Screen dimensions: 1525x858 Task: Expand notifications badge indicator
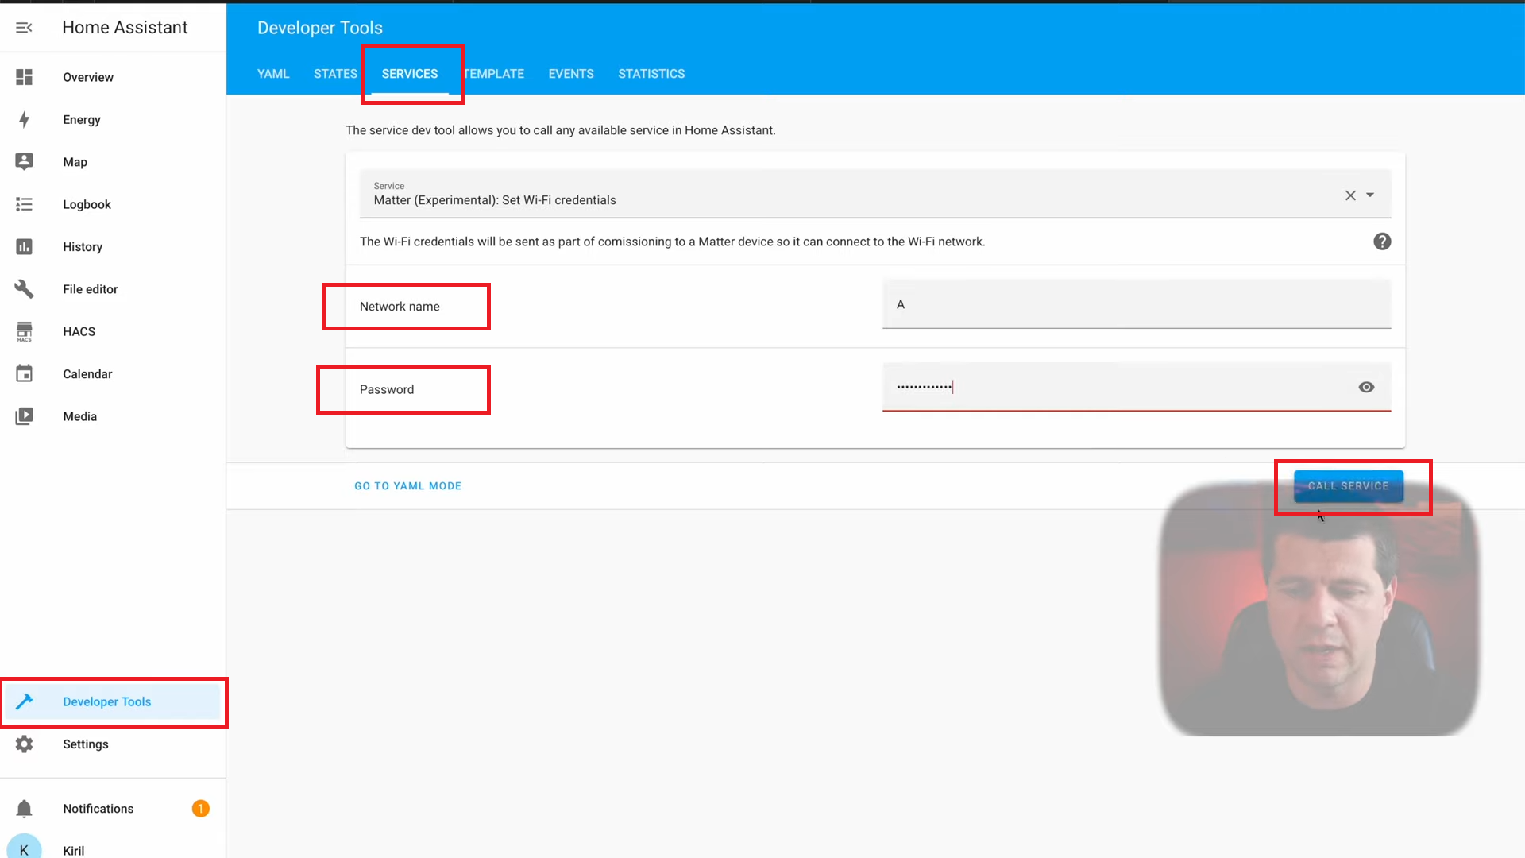(x=200, y=808)
